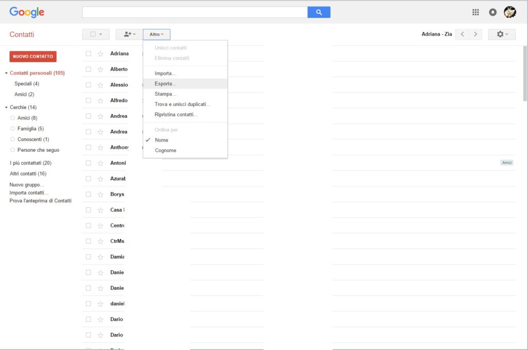Click the Google account profile avatar
The width and height of the screenshot is (528, 350).
click(x=510, y=12)
